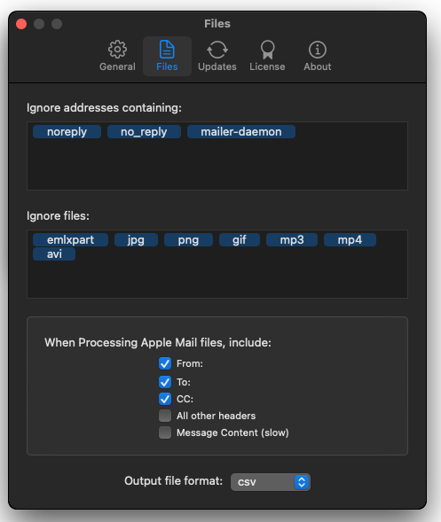
Task: Select the mailer-daemon token
Action: point(241,131)
